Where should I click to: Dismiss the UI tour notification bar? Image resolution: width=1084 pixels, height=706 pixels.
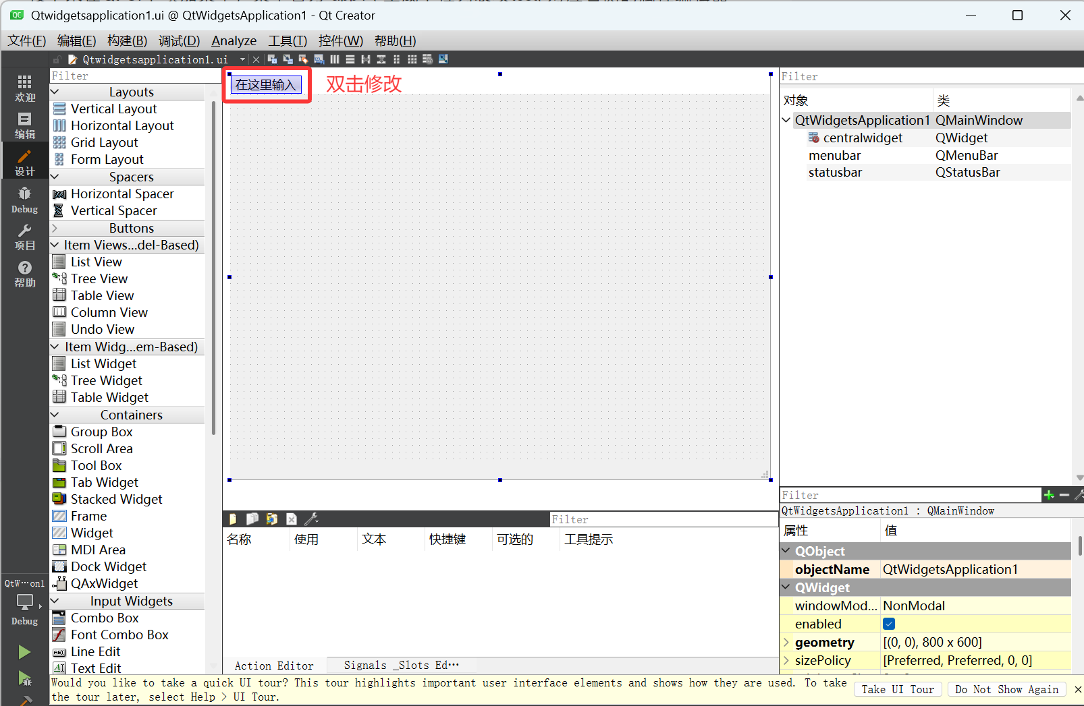pyautogui.click(x=1078, y=689)
